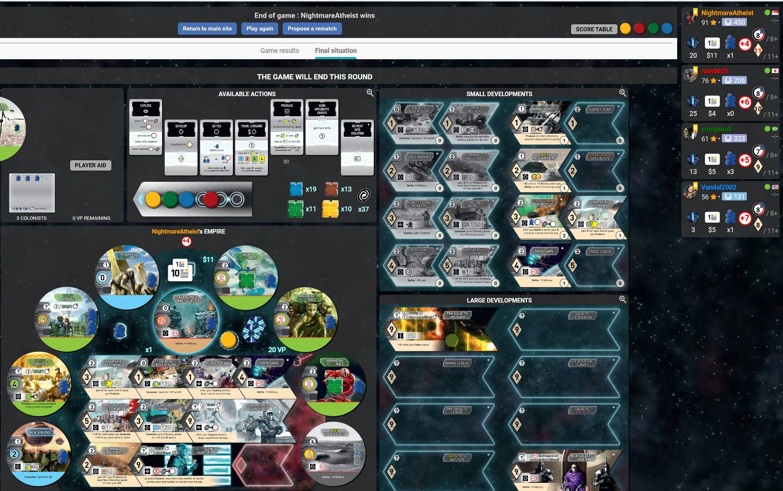Click the brown goods cube icon
The height and width of the screenshot is (491, 783).
coord(331,189)
